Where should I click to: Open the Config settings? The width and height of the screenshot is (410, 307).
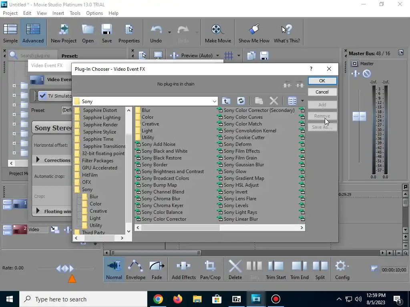tap(342, 270)
